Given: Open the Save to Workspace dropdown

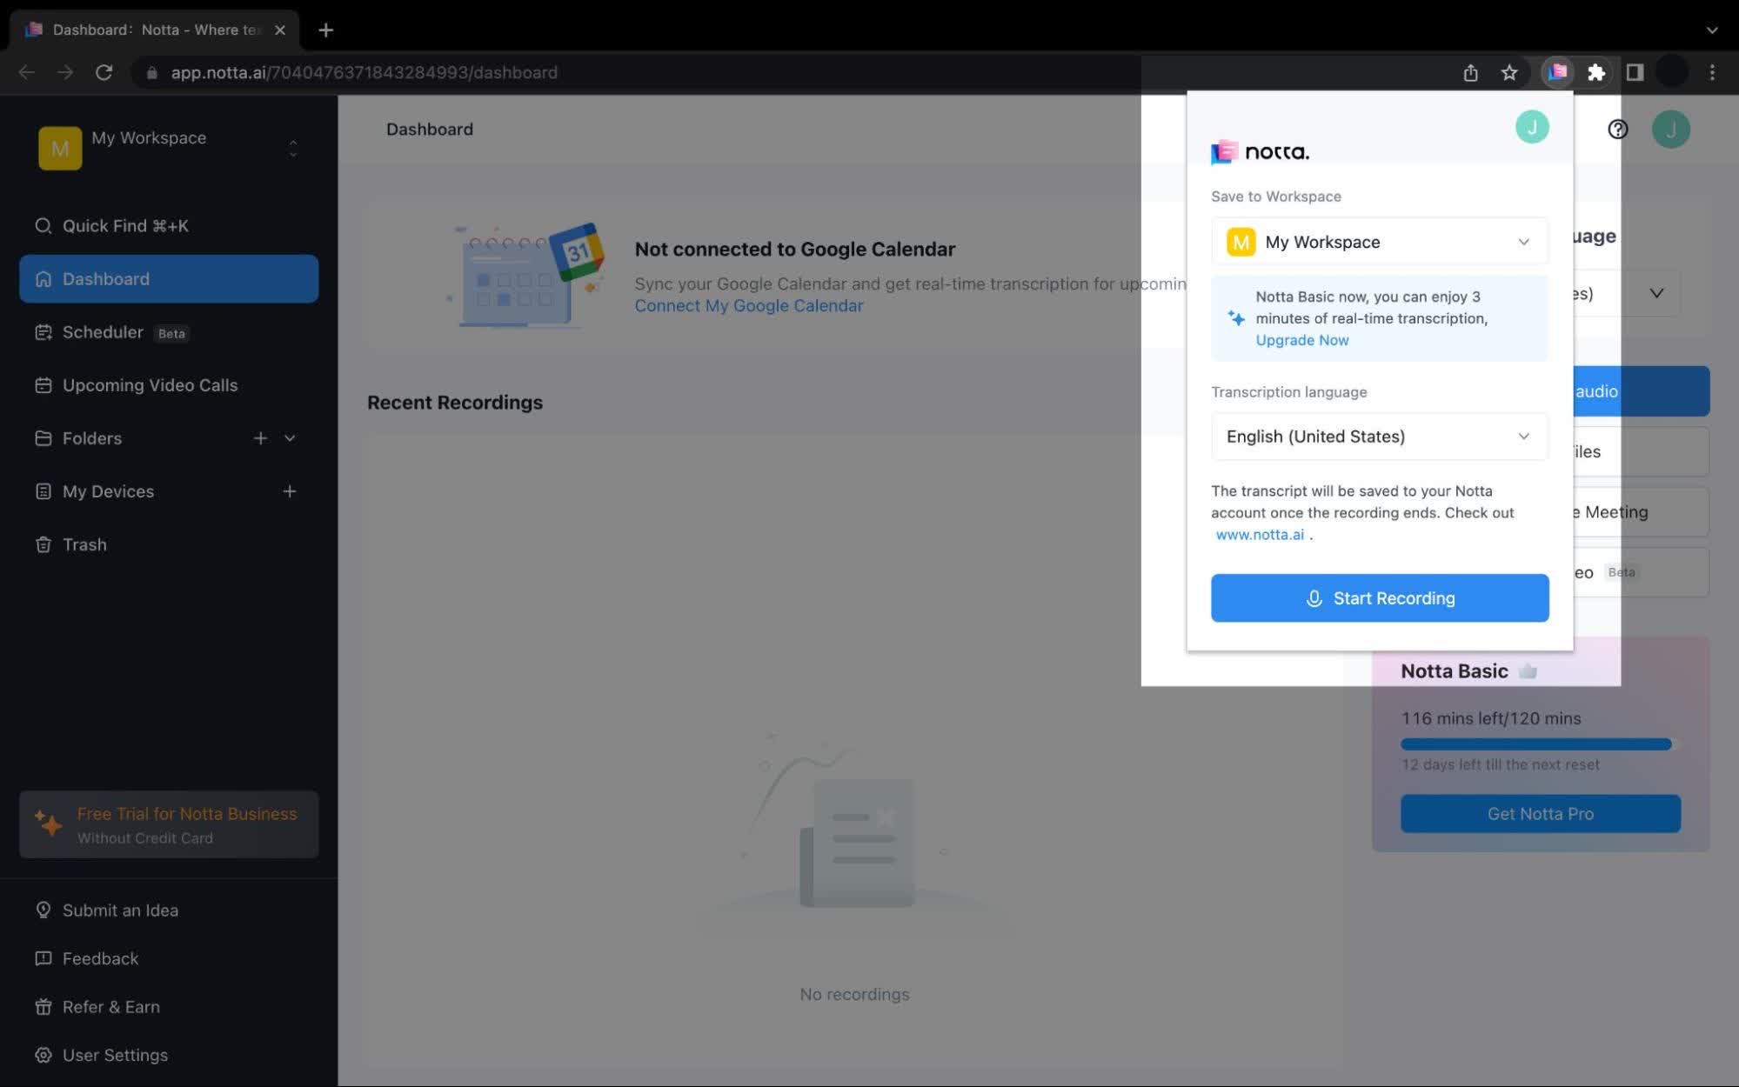Looking at the screenshot, I should [x=1379, y=242].
